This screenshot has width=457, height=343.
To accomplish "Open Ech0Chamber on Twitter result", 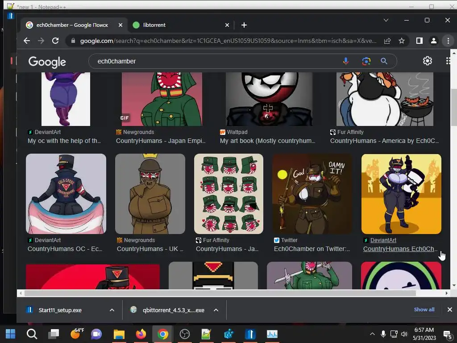I will pos(312,249).
